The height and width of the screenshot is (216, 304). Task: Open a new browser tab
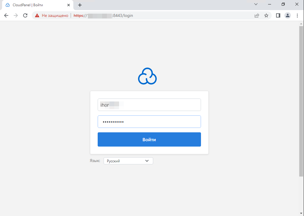coord(80,5)
